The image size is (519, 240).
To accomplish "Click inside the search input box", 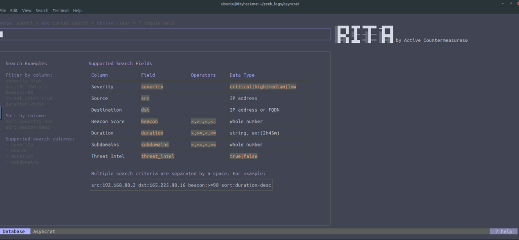I will point(165,34).
